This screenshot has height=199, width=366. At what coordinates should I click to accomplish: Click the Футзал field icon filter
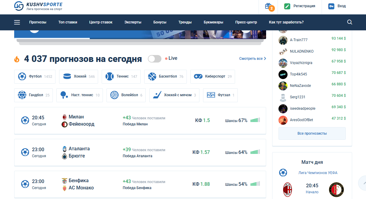(x=211, y=95)
